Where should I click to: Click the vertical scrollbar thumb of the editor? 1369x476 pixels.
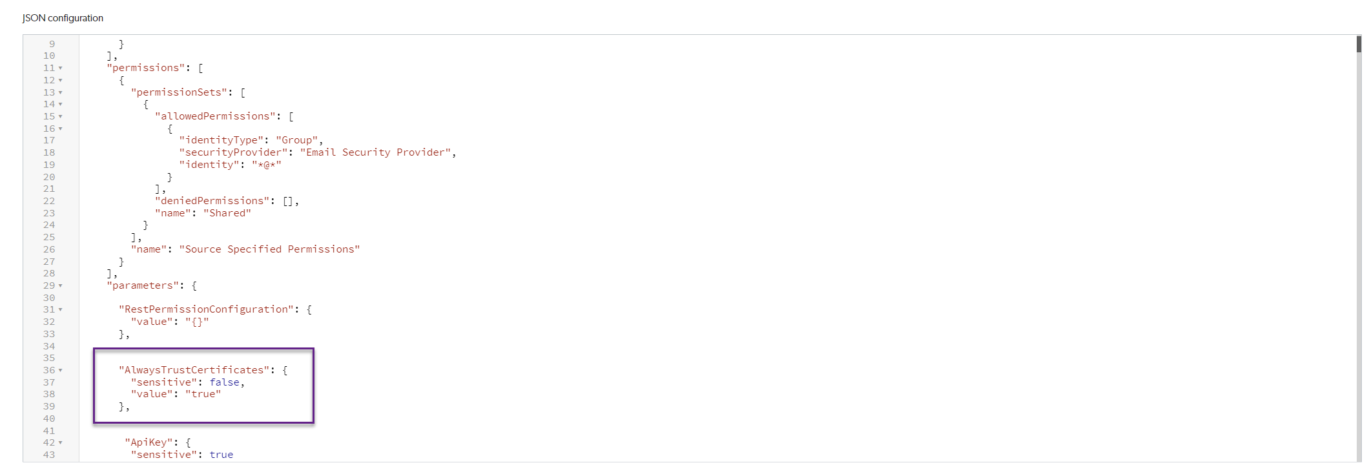(1359, 44)
